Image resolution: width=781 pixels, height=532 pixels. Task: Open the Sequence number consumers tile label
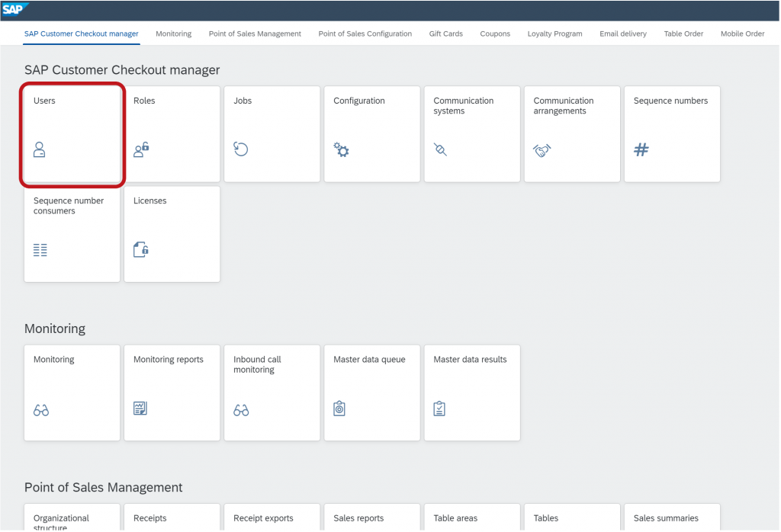tap(69, 206)
